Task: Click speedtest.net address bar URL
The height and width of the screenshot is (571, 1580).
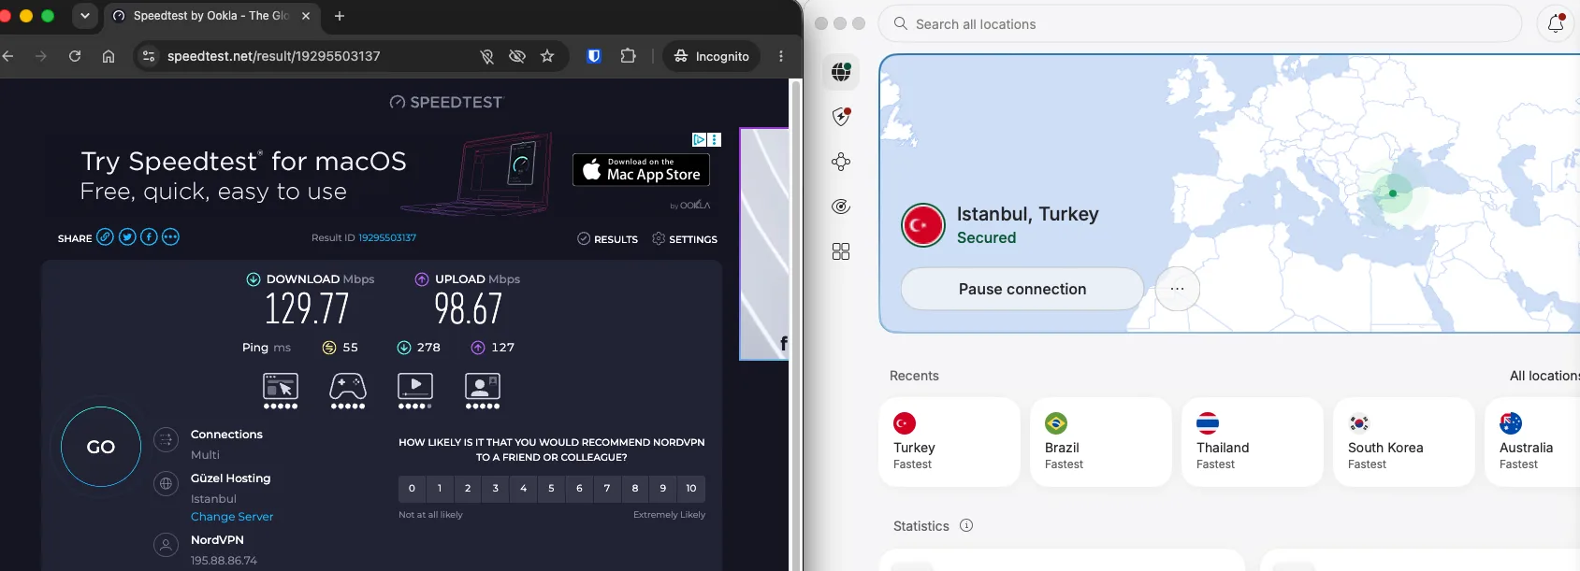Action: (274, 56)
